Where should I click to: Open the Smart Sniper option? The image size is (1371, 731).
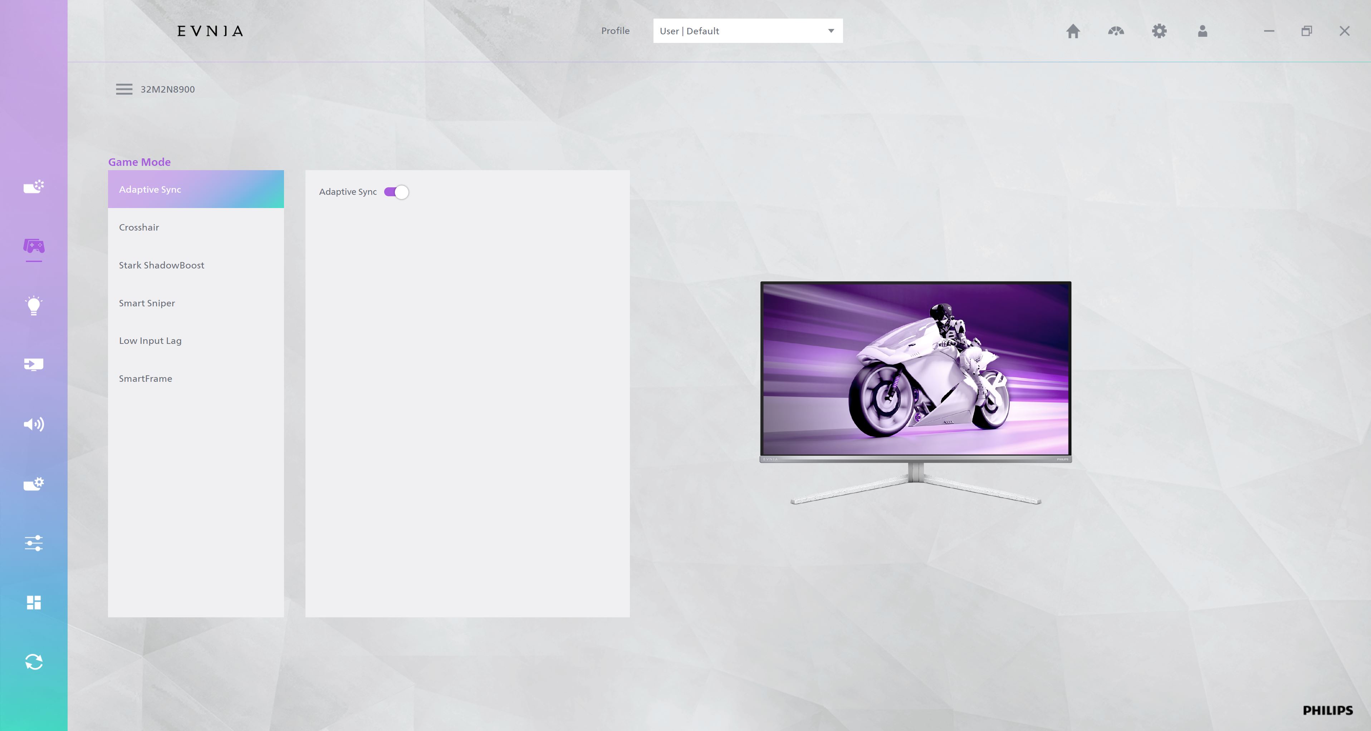click(147, 303)
